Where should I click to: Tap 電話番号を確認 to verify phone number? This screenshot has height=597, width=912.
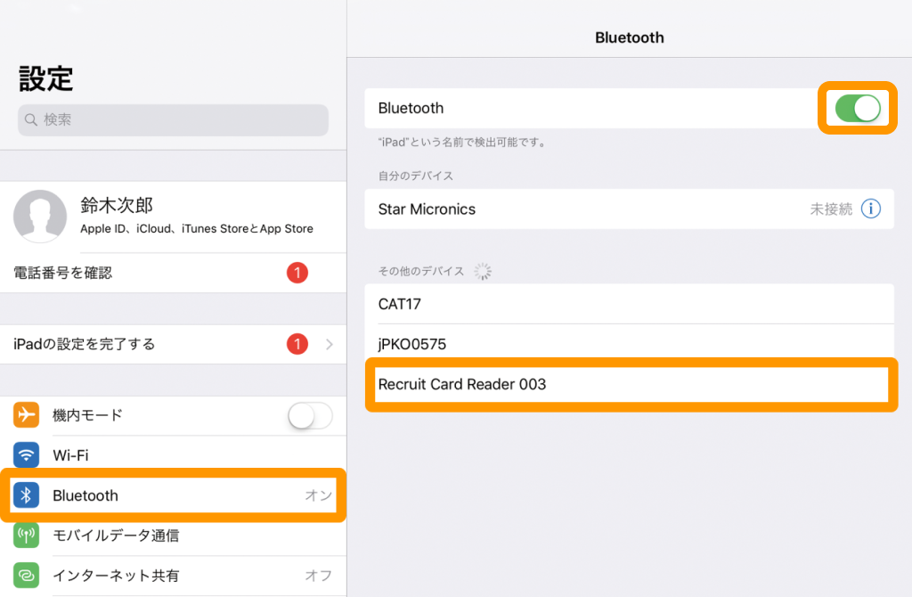(x=134, y=273)
